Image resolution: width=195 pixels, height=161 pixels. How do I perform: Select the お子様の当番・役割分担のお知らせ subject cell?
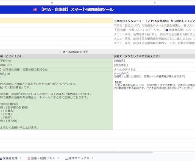tap(56, 69)
